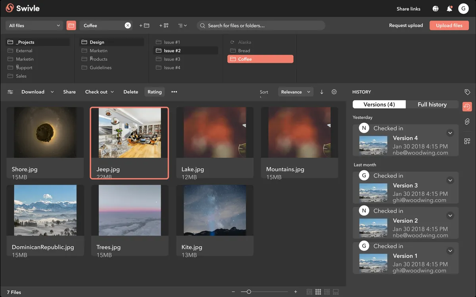Open the Relevance sort dropdown
The image size is (476, 297).
pos(296,92)
